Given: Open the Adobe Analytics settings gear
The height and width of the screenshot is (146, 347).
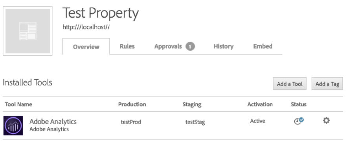Looking at the screenshot, I should pyautogui.click(x=326, y=120).
